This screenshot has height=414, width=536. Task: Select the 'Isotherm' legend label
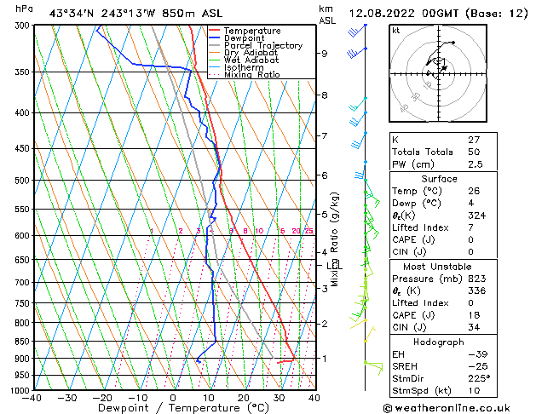(244, 67)
